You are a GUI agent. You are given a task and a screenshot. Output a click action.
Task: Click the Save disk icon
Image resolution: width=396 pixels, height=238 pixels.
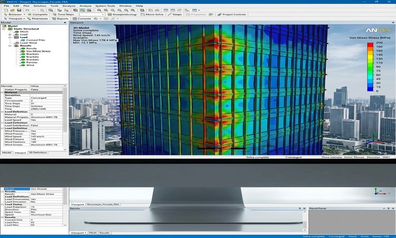19,10
